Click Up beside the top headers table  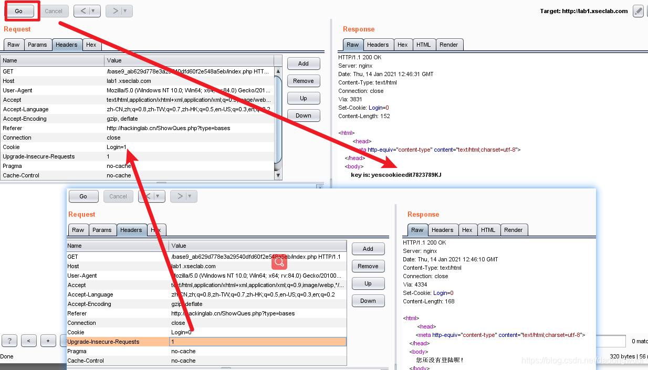point(304,98)
